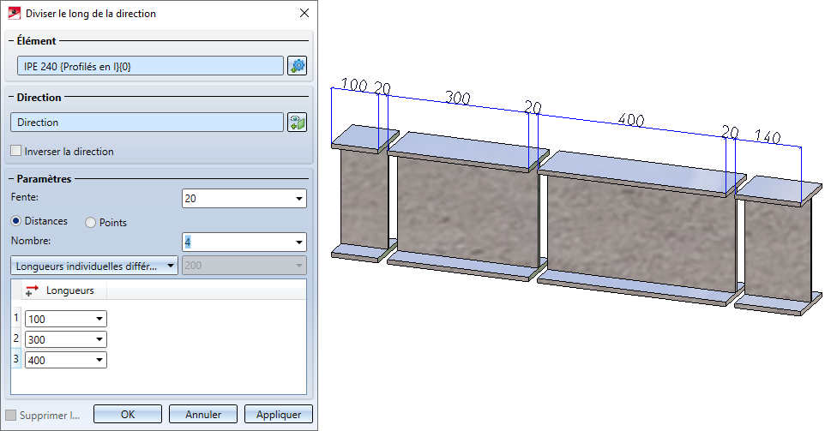This screenshot has width=825, height=431.
Task: Toggle the Supprimer l... checkbox
Action: coord(10,416)
